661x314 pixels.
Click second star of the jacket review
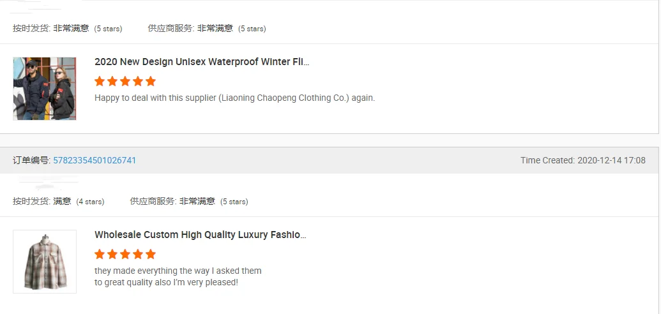112,81
